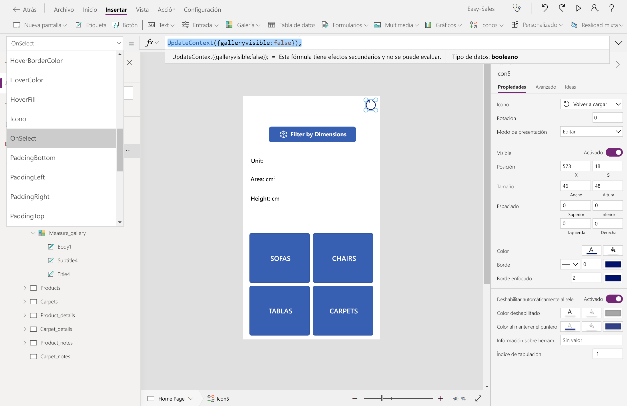The width and height of the screenshot is (628, 406).
Task: Click the fit-to-screen icon near the zoom slider
Action: click(x=479, y=398)
